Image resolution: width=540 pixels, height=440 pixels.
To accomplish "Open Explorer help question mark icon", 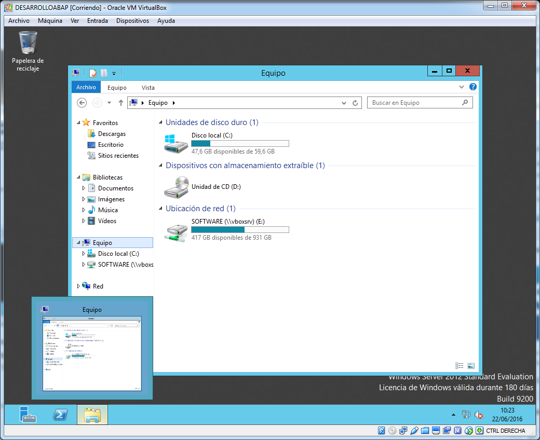I will [473, 87].
